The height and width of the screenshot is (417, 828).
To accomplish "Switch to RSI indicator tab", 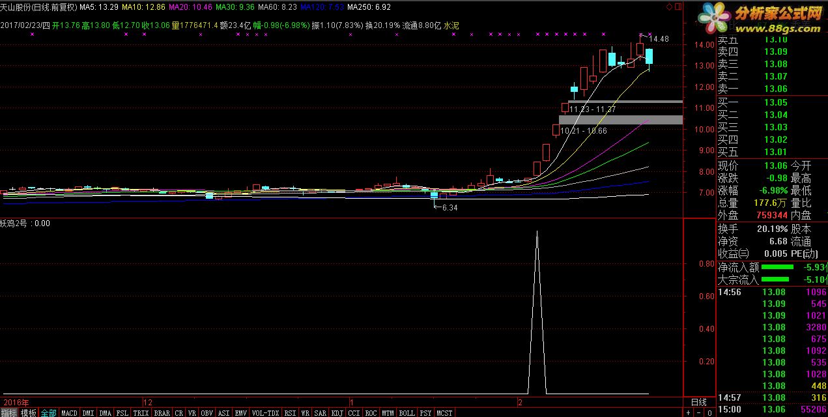I will (290, 413).
